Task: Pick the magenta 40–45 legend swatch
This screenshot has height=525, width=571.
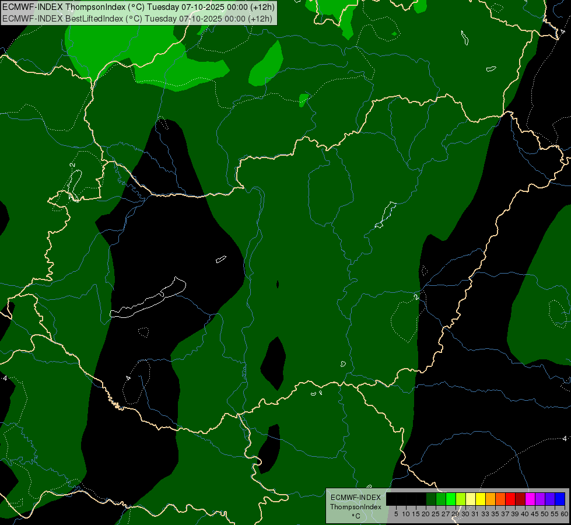Action: tap(530, 499)
